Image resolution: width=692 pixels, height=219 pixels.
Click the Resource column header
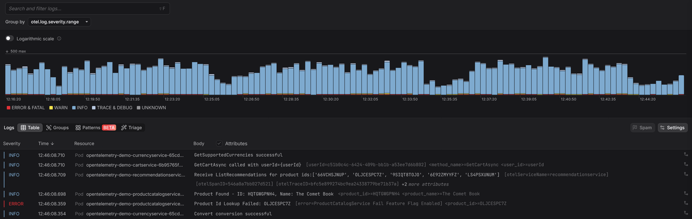[84, 143]
